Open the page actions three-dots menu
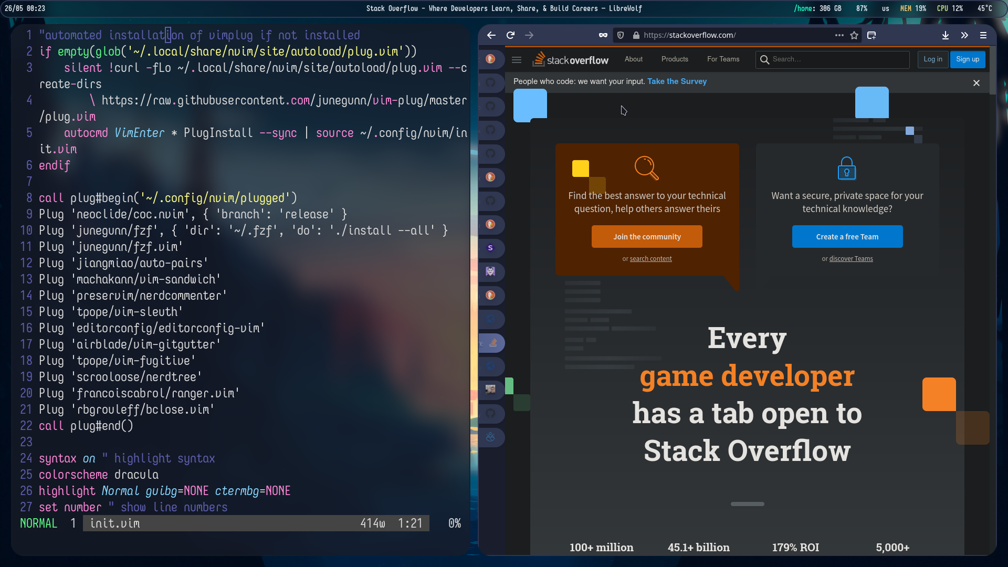 click(x=839, y=35)
